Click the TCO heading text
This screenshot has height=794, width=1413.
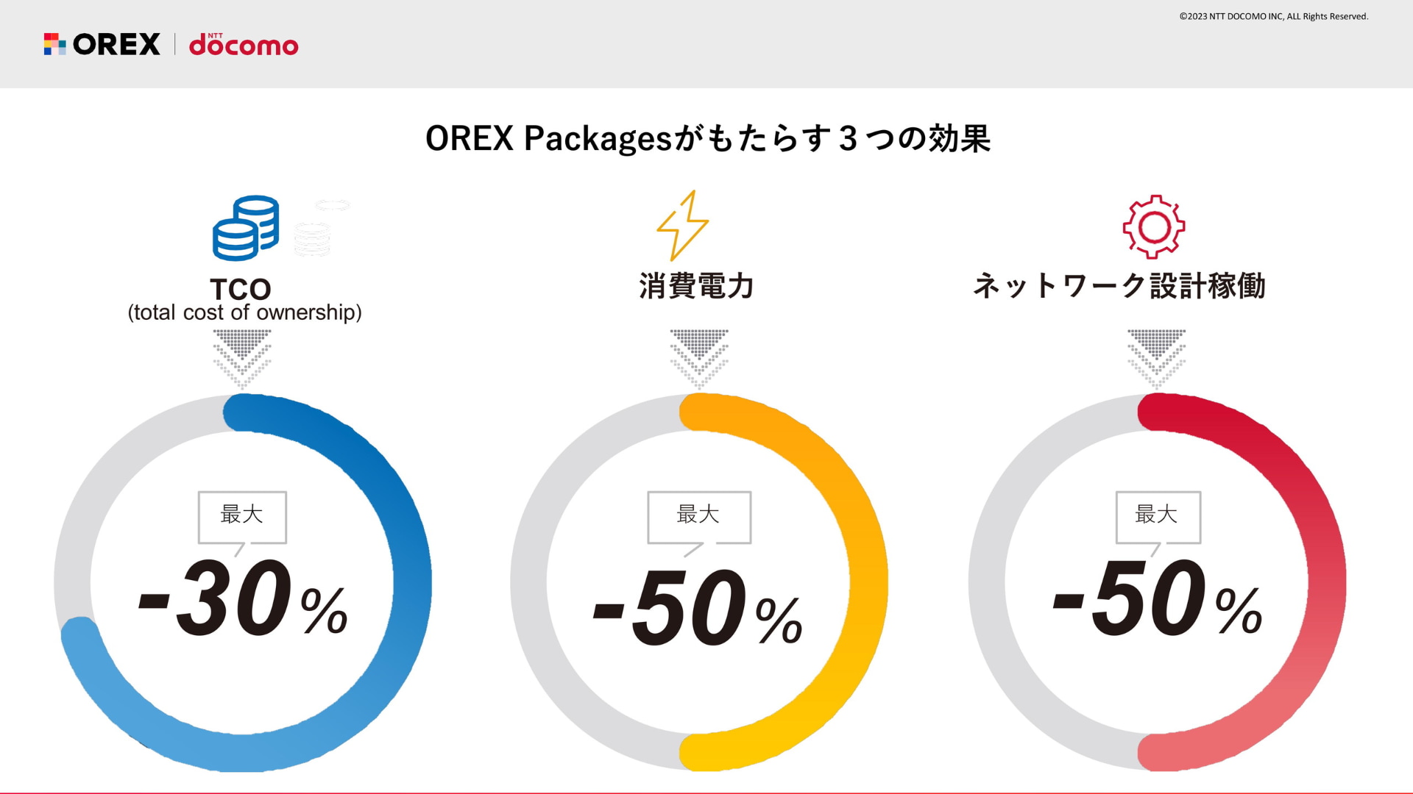pyautogui.click(x=241, y=289)
